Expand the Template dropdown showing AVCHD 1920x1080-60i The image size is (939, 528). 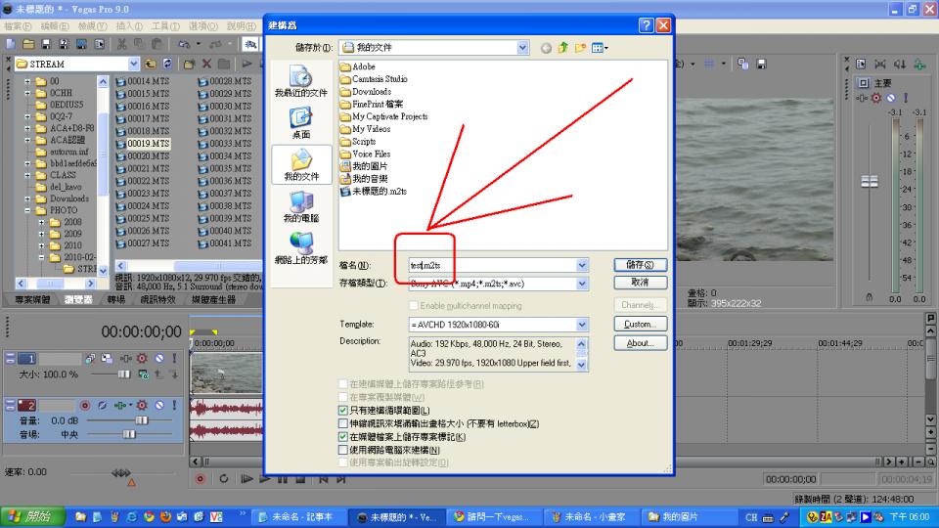click(582, 325)
